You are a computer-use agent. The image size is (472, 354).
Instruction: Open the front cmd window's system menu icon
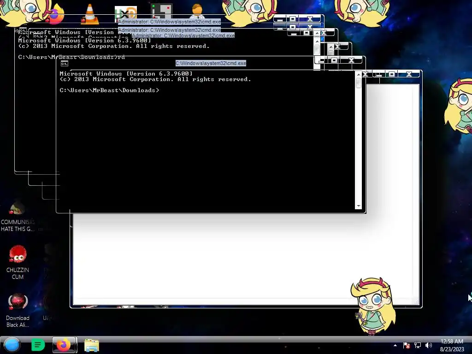tap(65, 64)
